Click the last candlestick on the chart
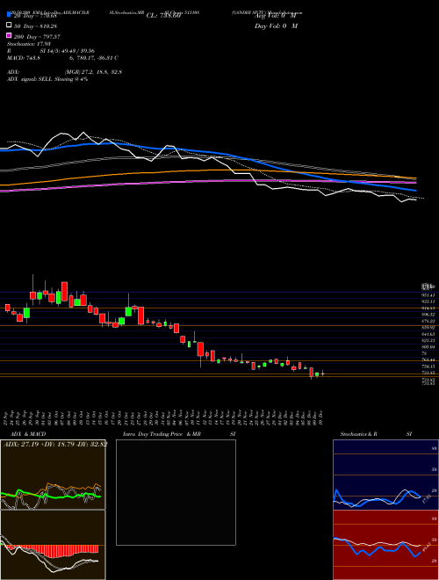439x580 pixels. pyautogui.click(x=322, y=373)
